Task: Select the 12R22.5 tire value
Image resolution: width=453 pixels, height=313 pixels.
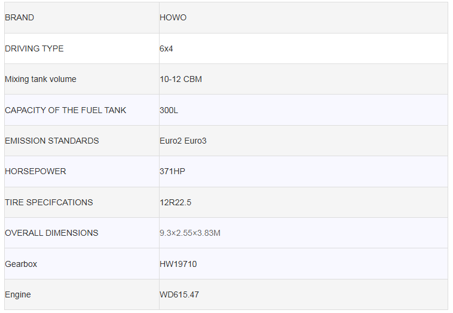Action: click(176, 202)
